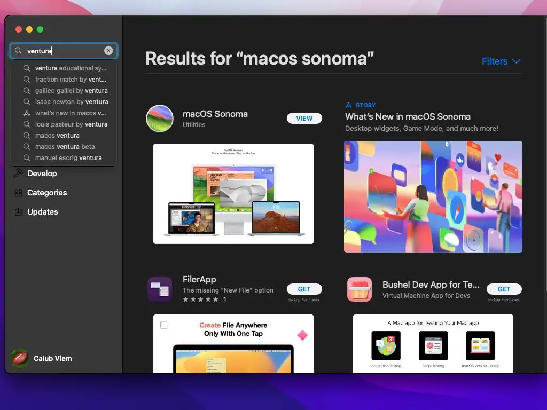This screenshot has width=547, height=410.
Task: Open the colorful Sonoma story artwork
Action: [x=433, y=196]
